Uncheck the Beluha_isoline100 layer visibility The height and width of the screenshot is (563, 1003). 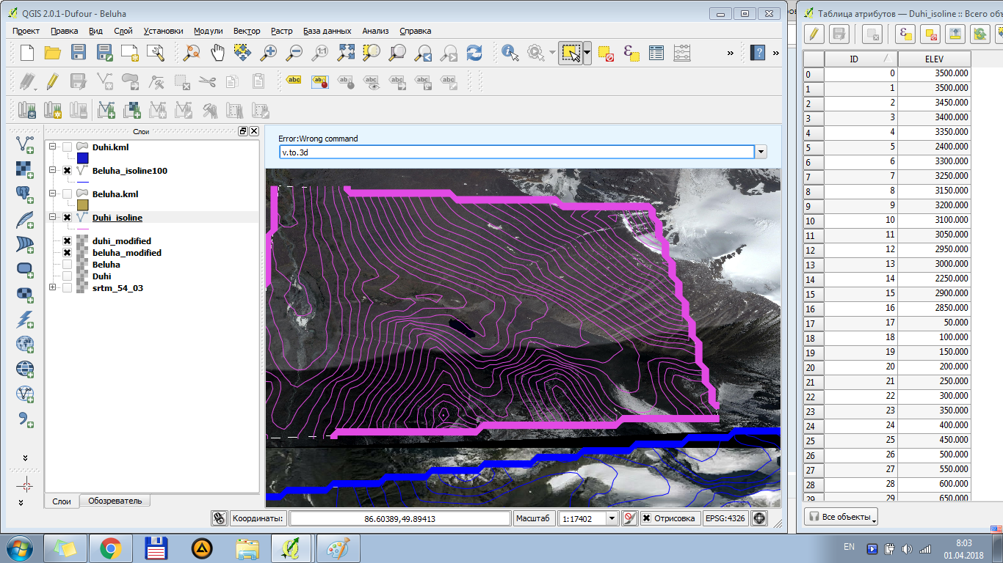[x=68, y=171]
